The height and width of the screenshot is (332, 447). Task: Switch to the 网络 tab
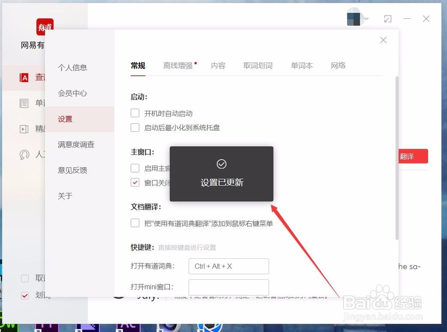pos(338,65)
